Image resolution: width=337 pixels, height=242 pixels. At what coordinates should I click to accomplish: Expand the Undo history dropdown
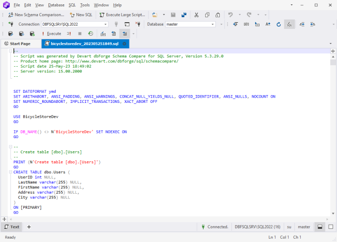point(240,15)
